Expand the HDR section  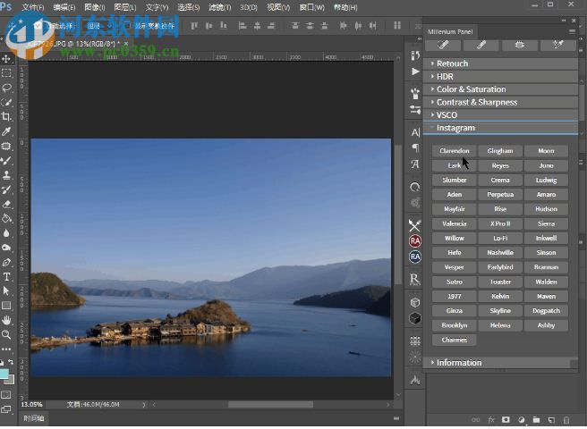pos(500,77)
